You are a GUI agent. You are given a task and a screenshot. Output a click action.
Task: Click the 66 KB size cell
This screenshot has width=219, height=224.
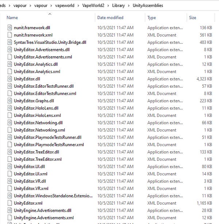207,122
